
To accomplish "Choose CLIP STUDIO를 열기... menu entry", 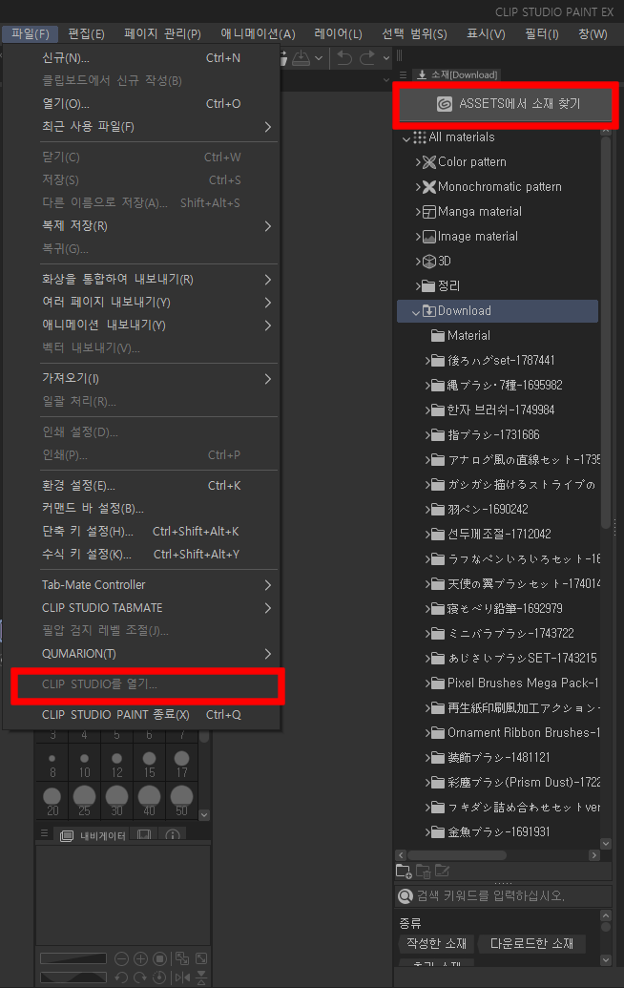I will pos(141,684).
